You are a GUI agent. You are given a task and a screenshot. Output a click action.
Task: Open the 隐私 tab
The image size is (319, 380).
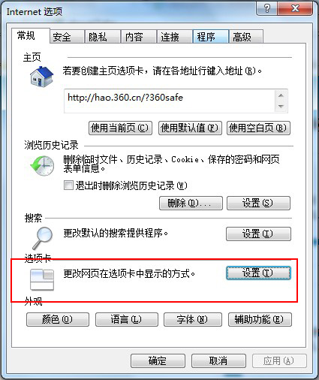click(103, 37)
